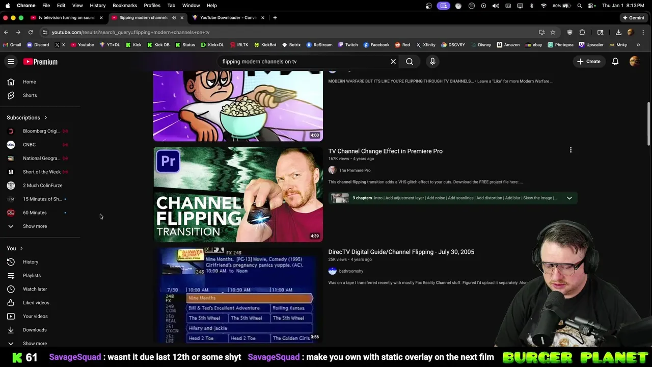
Task: Reload the page
Action: 31,32
